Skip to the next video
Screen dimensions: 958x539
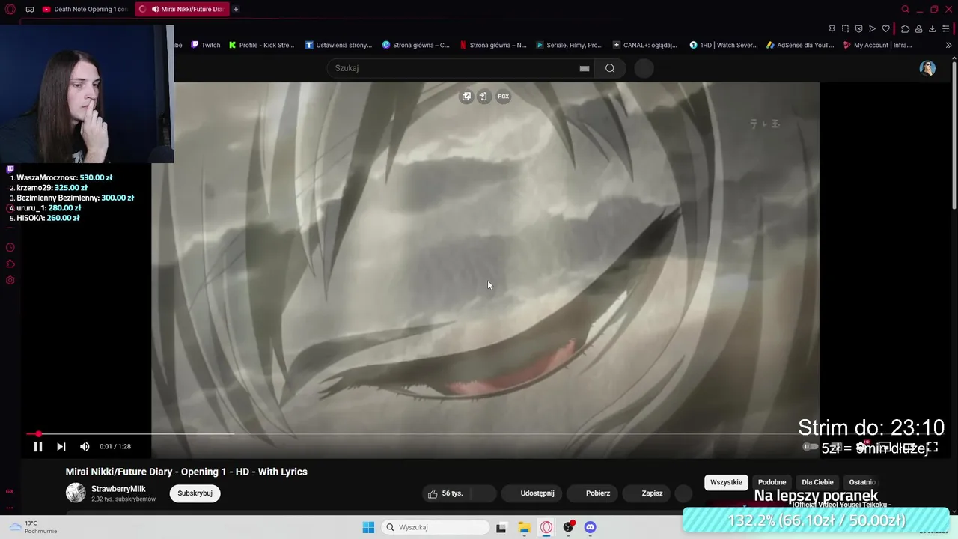[x=61, y=446]
